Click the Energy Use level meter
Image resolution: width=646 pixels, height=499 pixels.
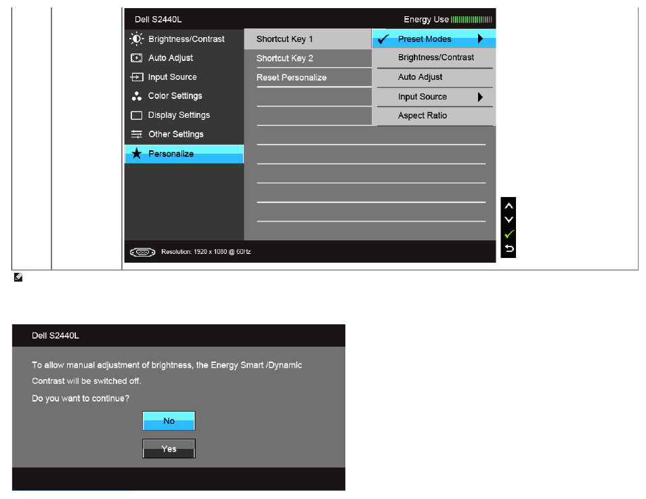coord(471,20)
